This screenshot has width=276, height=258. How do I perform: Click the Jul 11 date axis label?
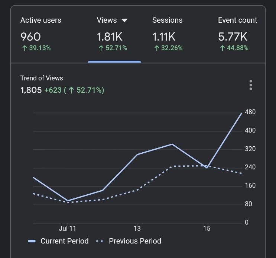(x=67, y=229)
